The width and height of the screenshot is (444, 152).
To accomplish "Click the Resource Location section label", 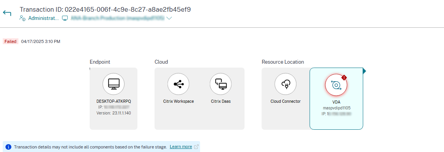I will pos(283,62).
